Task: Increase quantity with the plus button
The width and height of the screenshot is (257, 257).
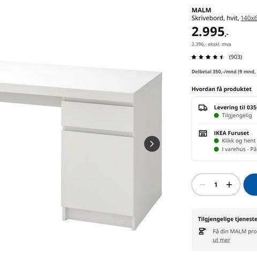Action: pyautogui.click(x=229, y=185)
